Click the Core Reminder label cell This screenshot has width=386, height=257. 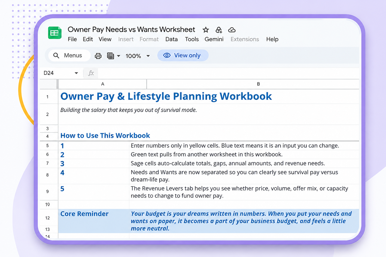coord(94,221)
